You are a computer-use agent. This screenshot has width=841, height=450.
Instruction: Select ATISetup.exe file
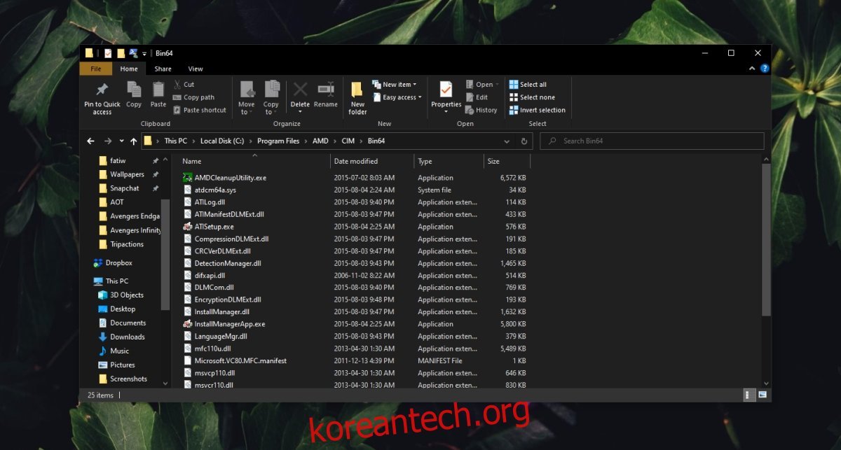tap(214, 227)
